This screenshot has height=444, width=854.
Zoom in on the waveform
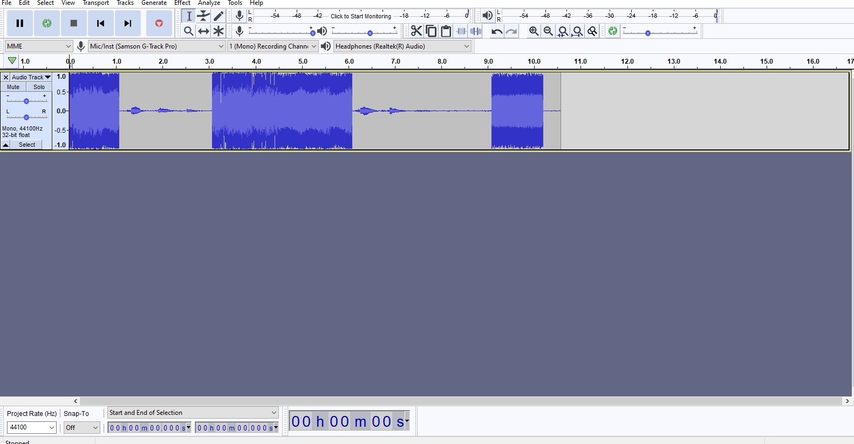[x=534, y=31]
